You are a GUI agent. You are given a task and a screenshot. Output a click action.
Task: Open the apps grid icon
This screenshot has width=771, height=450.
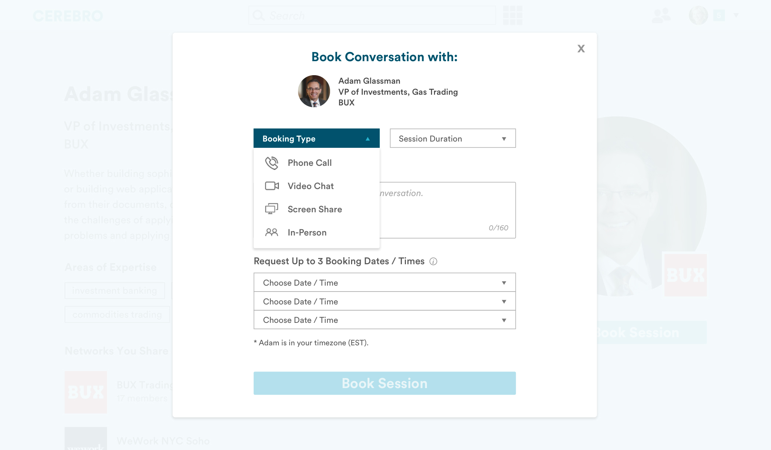coord(512,15)
